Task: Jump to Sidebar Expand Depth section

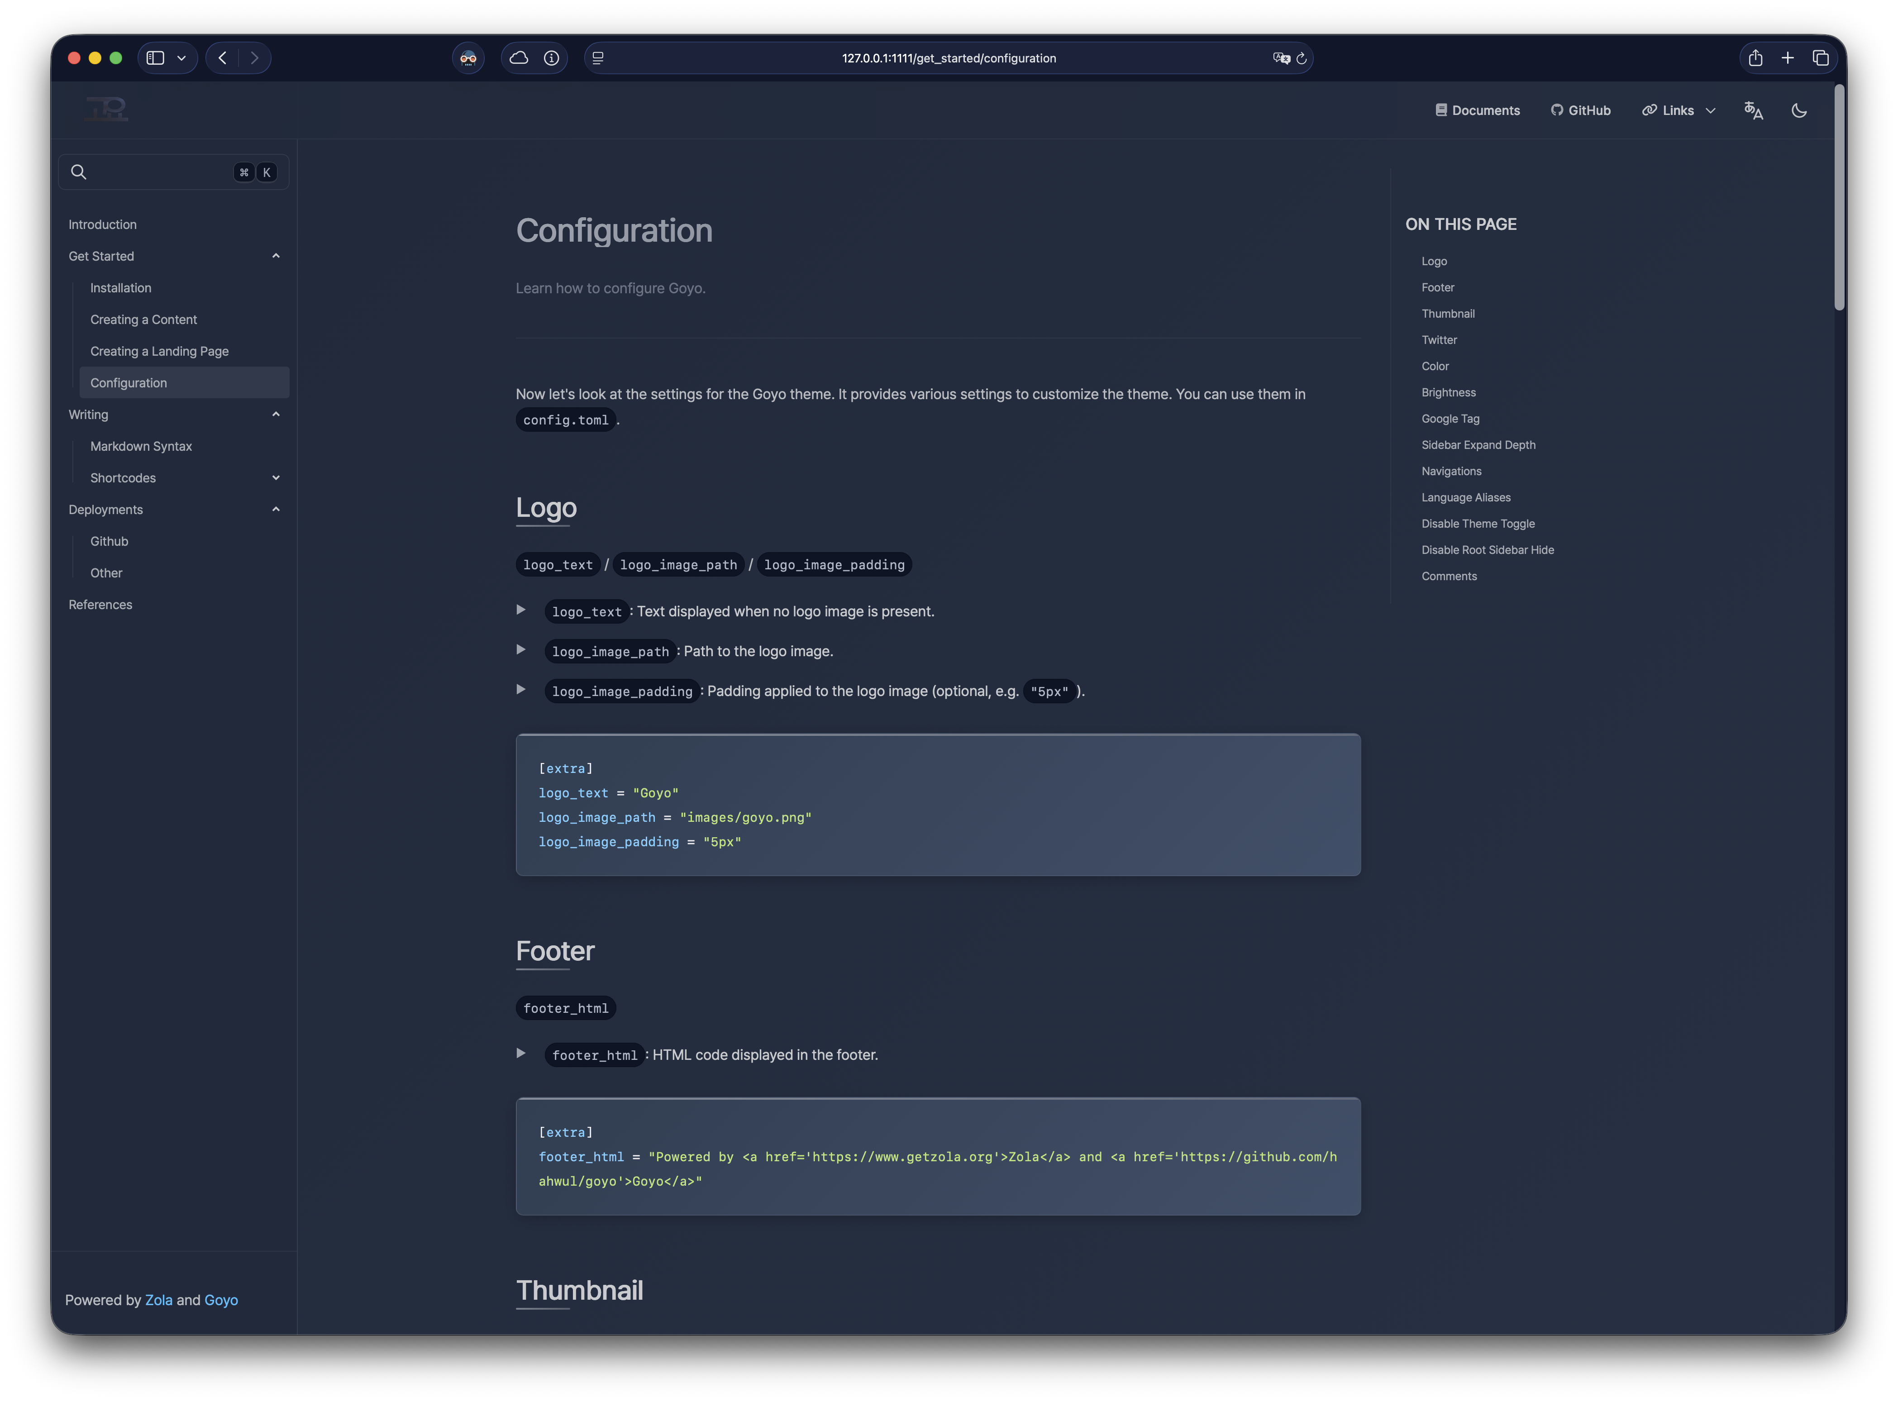Action: coord(1478,445)
